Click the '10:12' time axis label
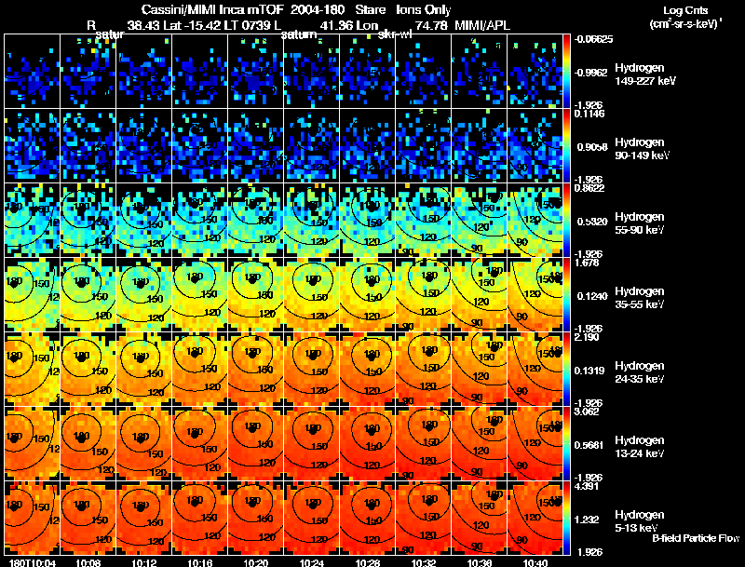 coord(143,563)
